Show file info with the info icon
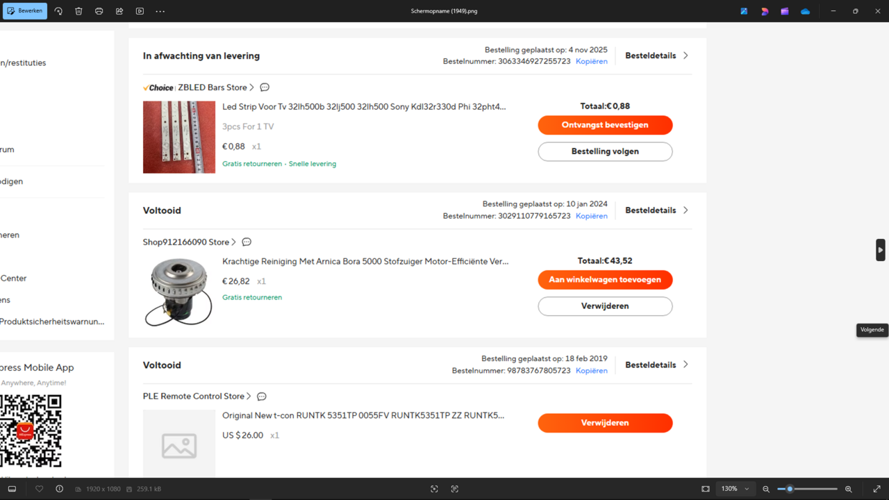889x500 pixels. tap(59, 489)
